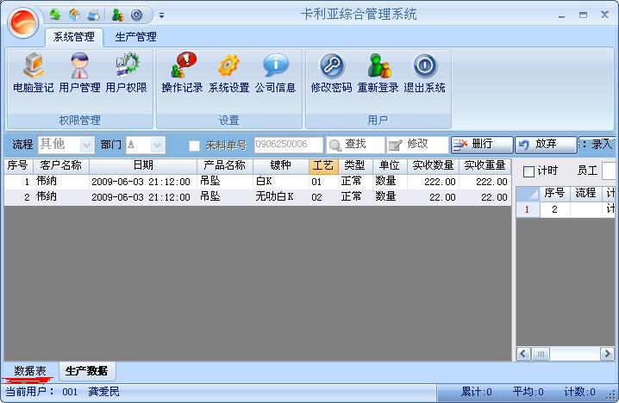Click the 客户名称 column header
This screenshot has height=403, width=619.
coord(61,165)
